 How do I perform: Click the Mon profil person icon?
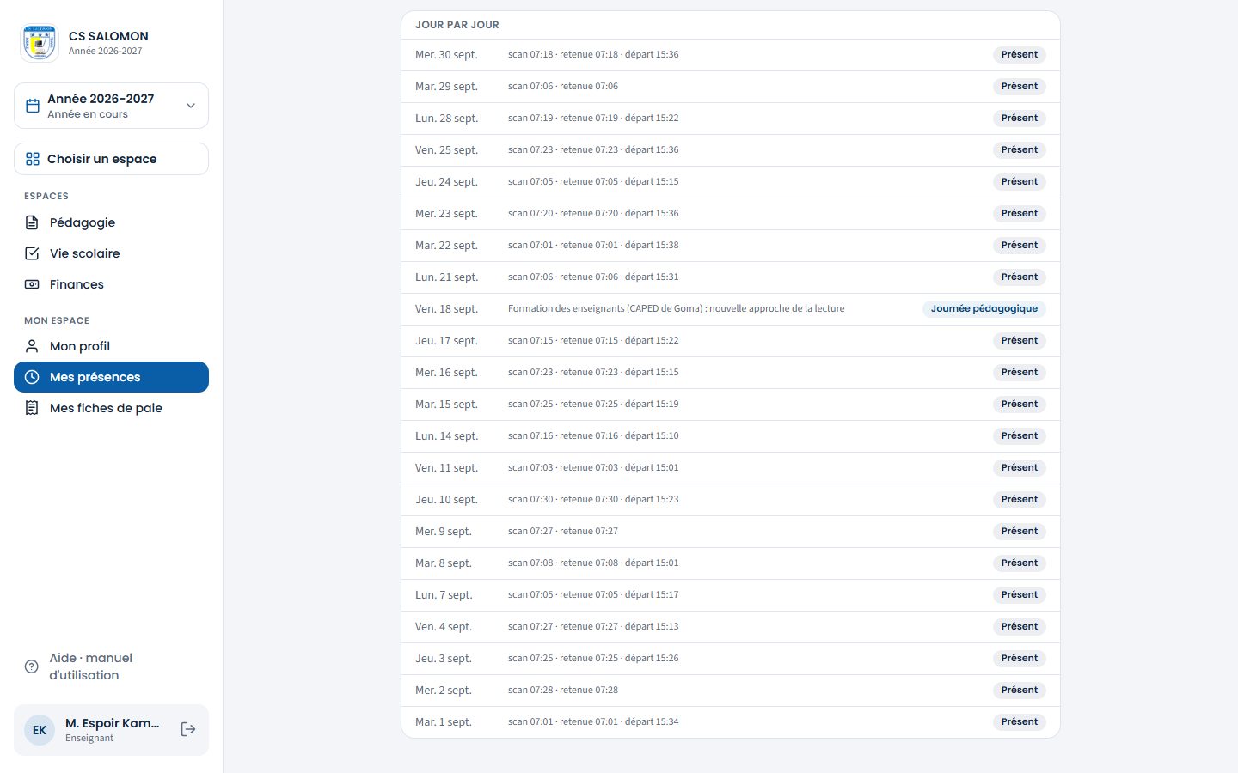(32, 346)
